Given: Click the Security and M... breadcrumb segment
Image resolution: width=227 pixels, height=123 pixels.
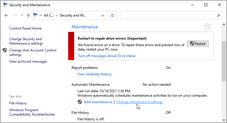Looking at the screenshot, I should coord(73,15).
